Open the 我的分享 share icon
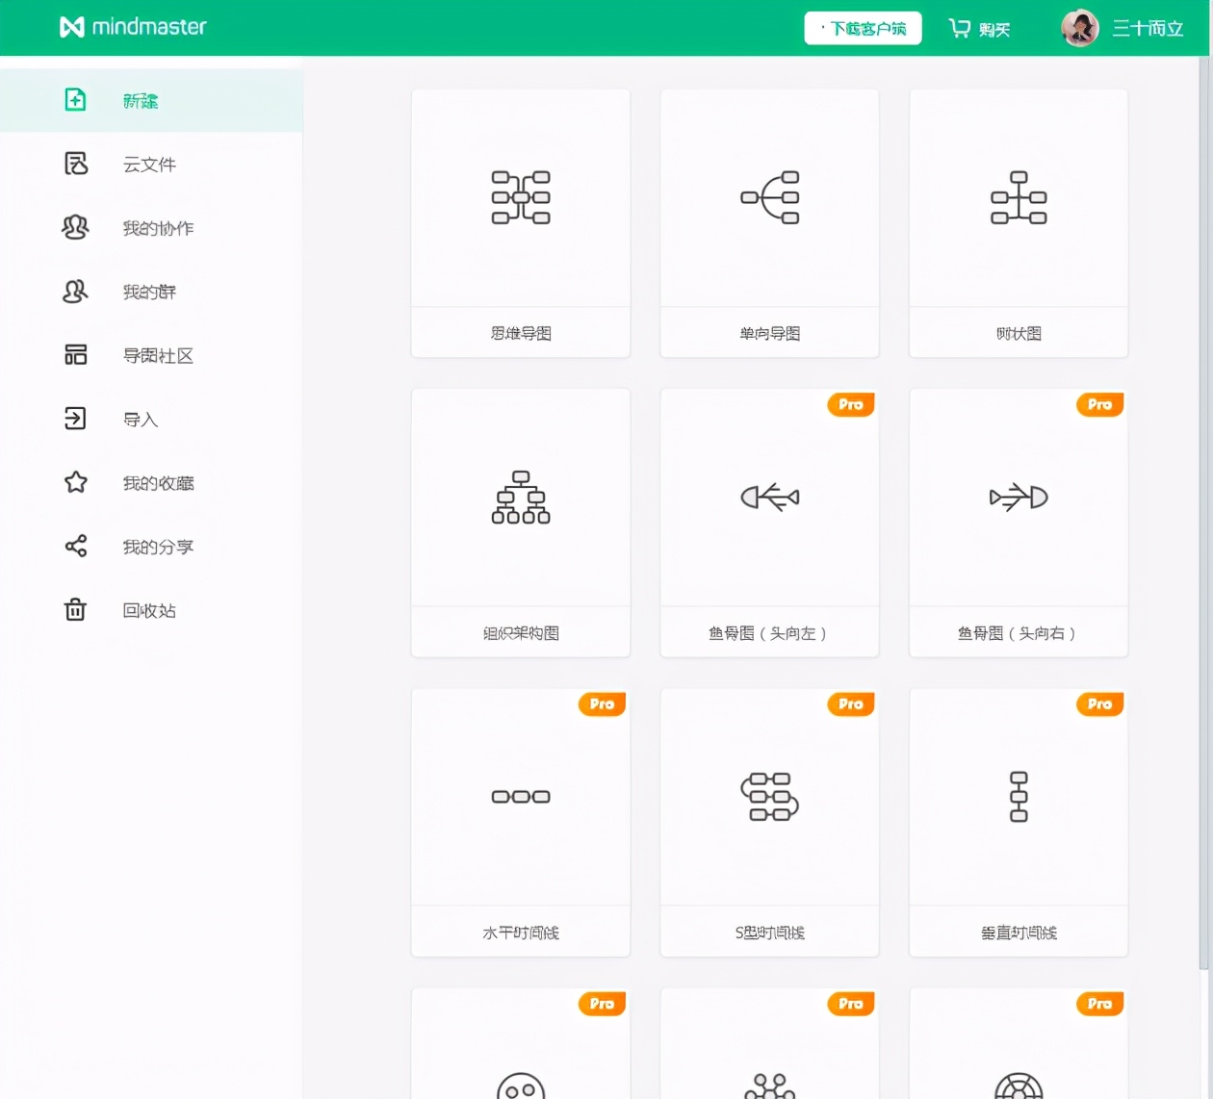 coord(75,547)
